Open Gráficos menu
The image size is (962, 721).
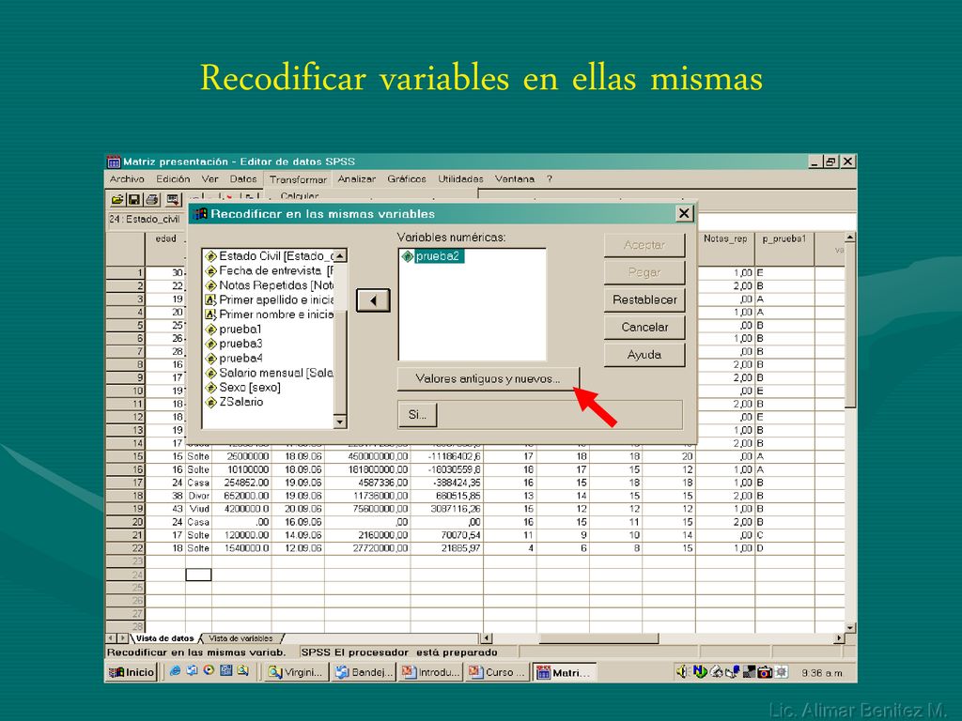pos(407,179)
